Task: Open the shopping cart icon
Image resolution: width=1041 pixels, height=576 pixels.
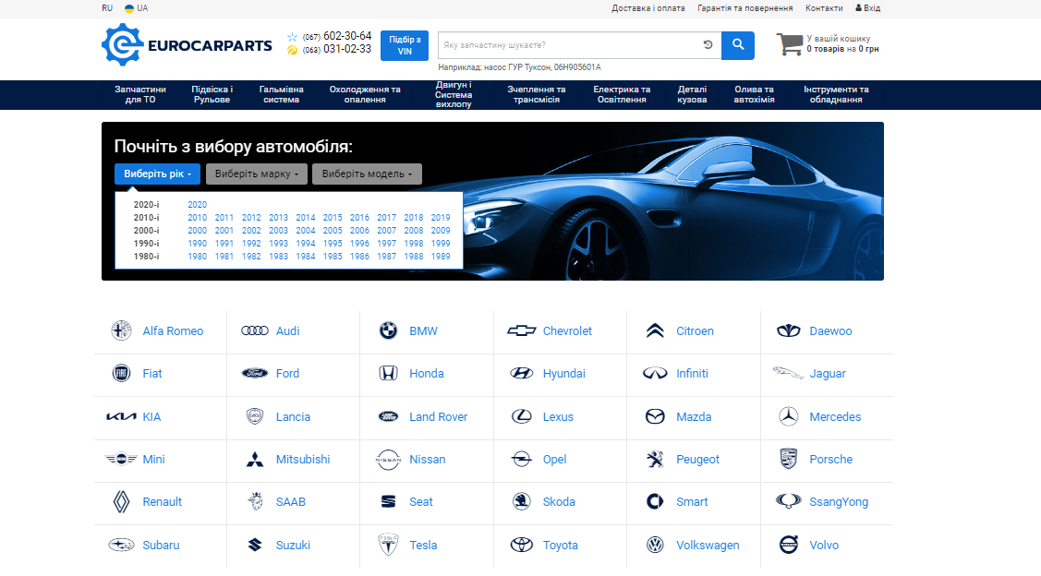Action: pos(790,44)
